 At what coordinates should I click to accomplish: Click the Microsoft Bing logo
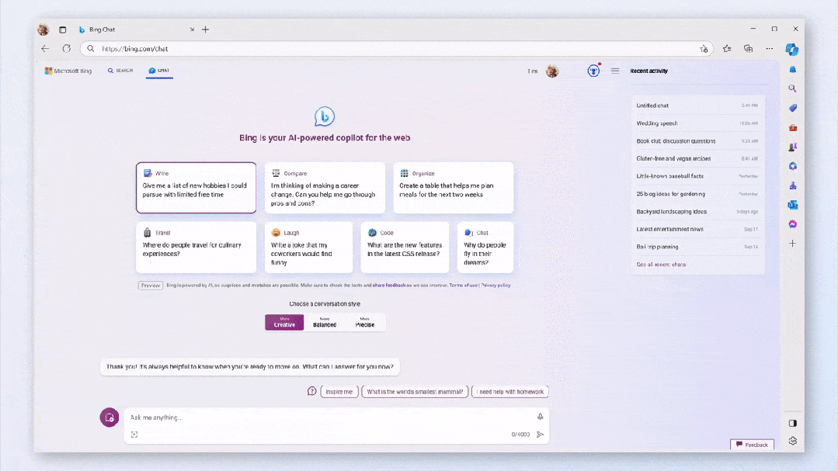(x=68, y=71)
